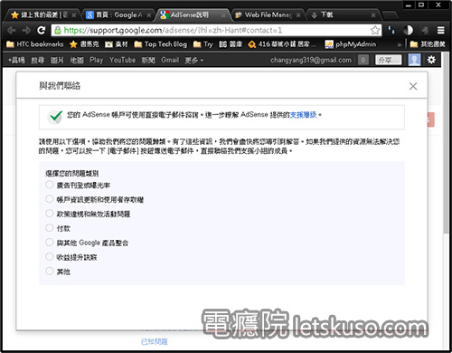Open Play from the Google bar

coord(97,60)
